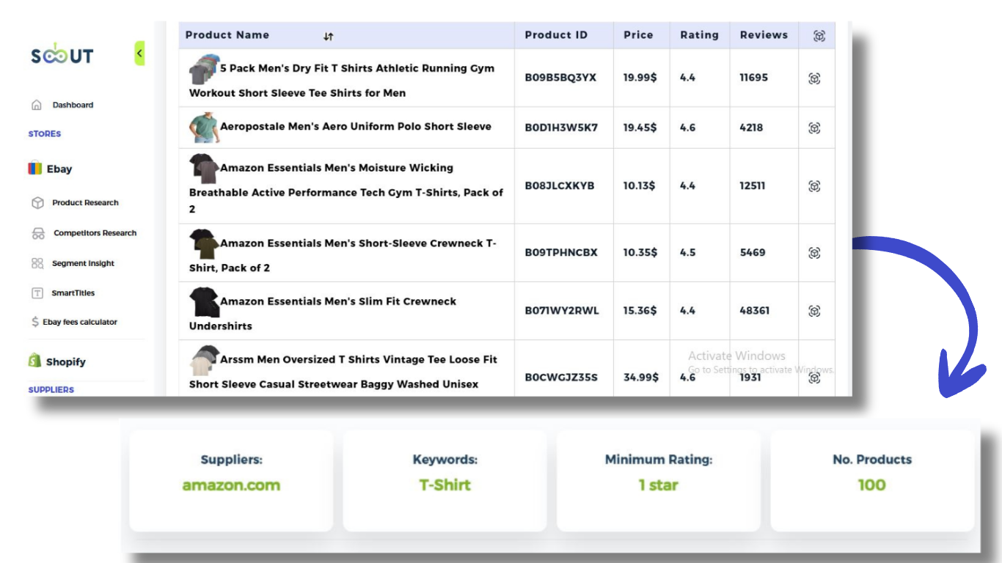This screenshot has width=1002, height=563.
Task: Click reviews count 11695
Action: (754, 77)
